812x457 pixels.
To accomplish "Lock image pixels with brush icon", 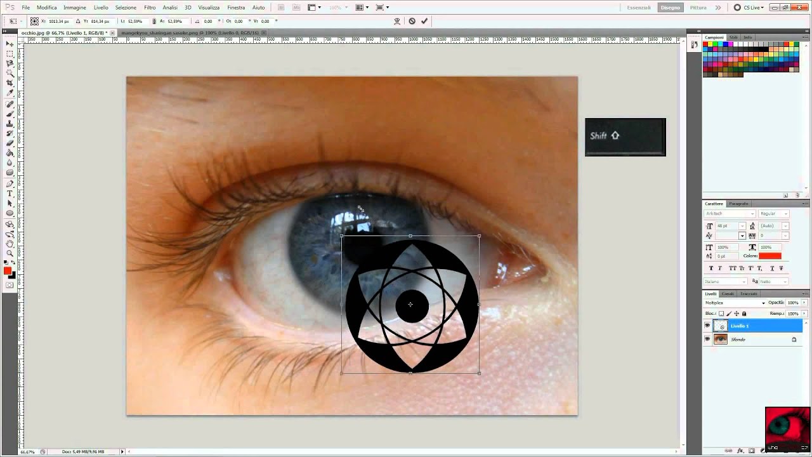I will [x=729, y=314].
